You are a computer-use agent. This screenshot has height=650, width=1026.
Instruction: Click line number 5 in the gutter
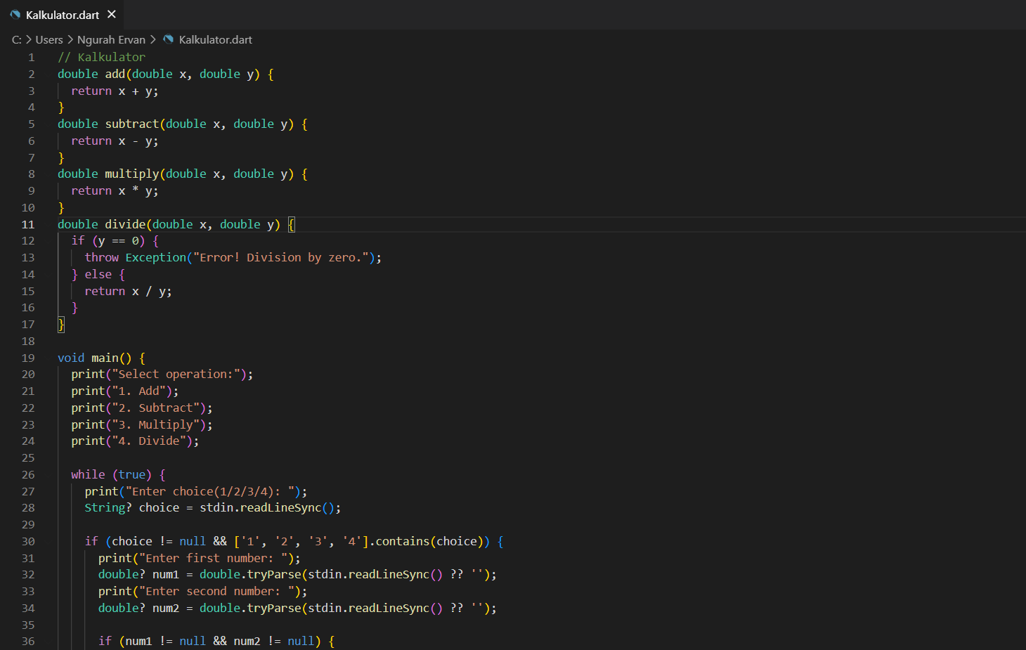coord(31,124)
